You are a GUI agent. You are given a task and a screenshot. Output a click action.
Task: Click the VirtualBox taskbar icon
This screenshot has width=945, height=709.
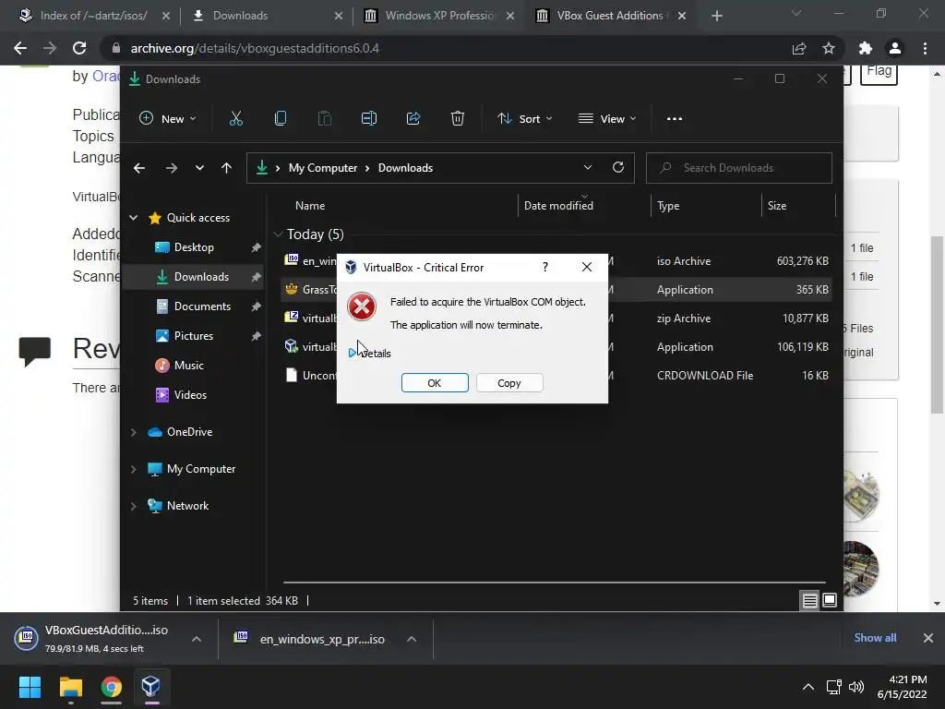[151, 687]
